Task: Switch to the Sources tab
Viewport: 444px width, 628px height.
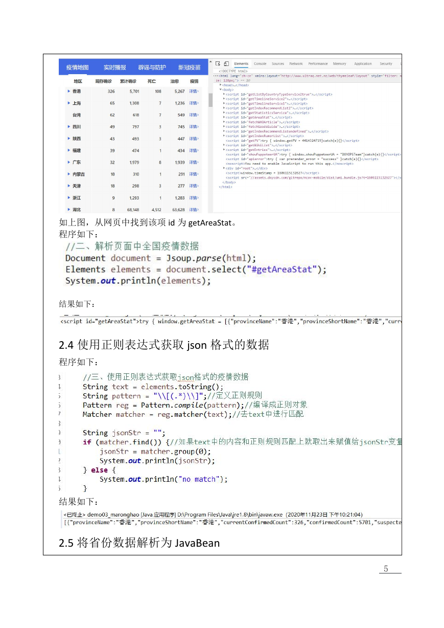Action: 278,64
